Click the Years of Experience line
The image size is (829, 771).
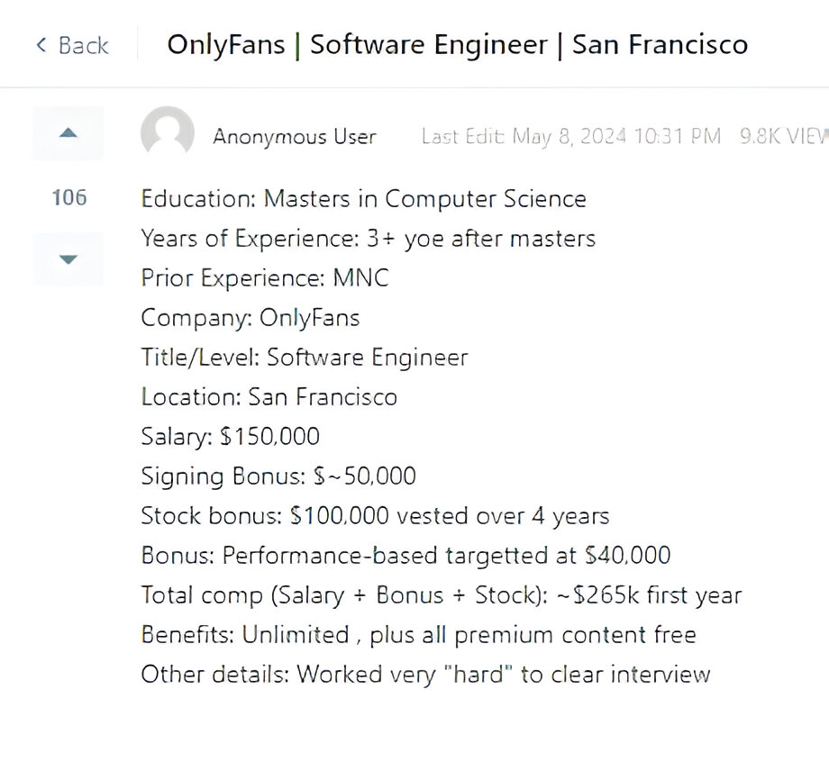click(x=368, y=239)
